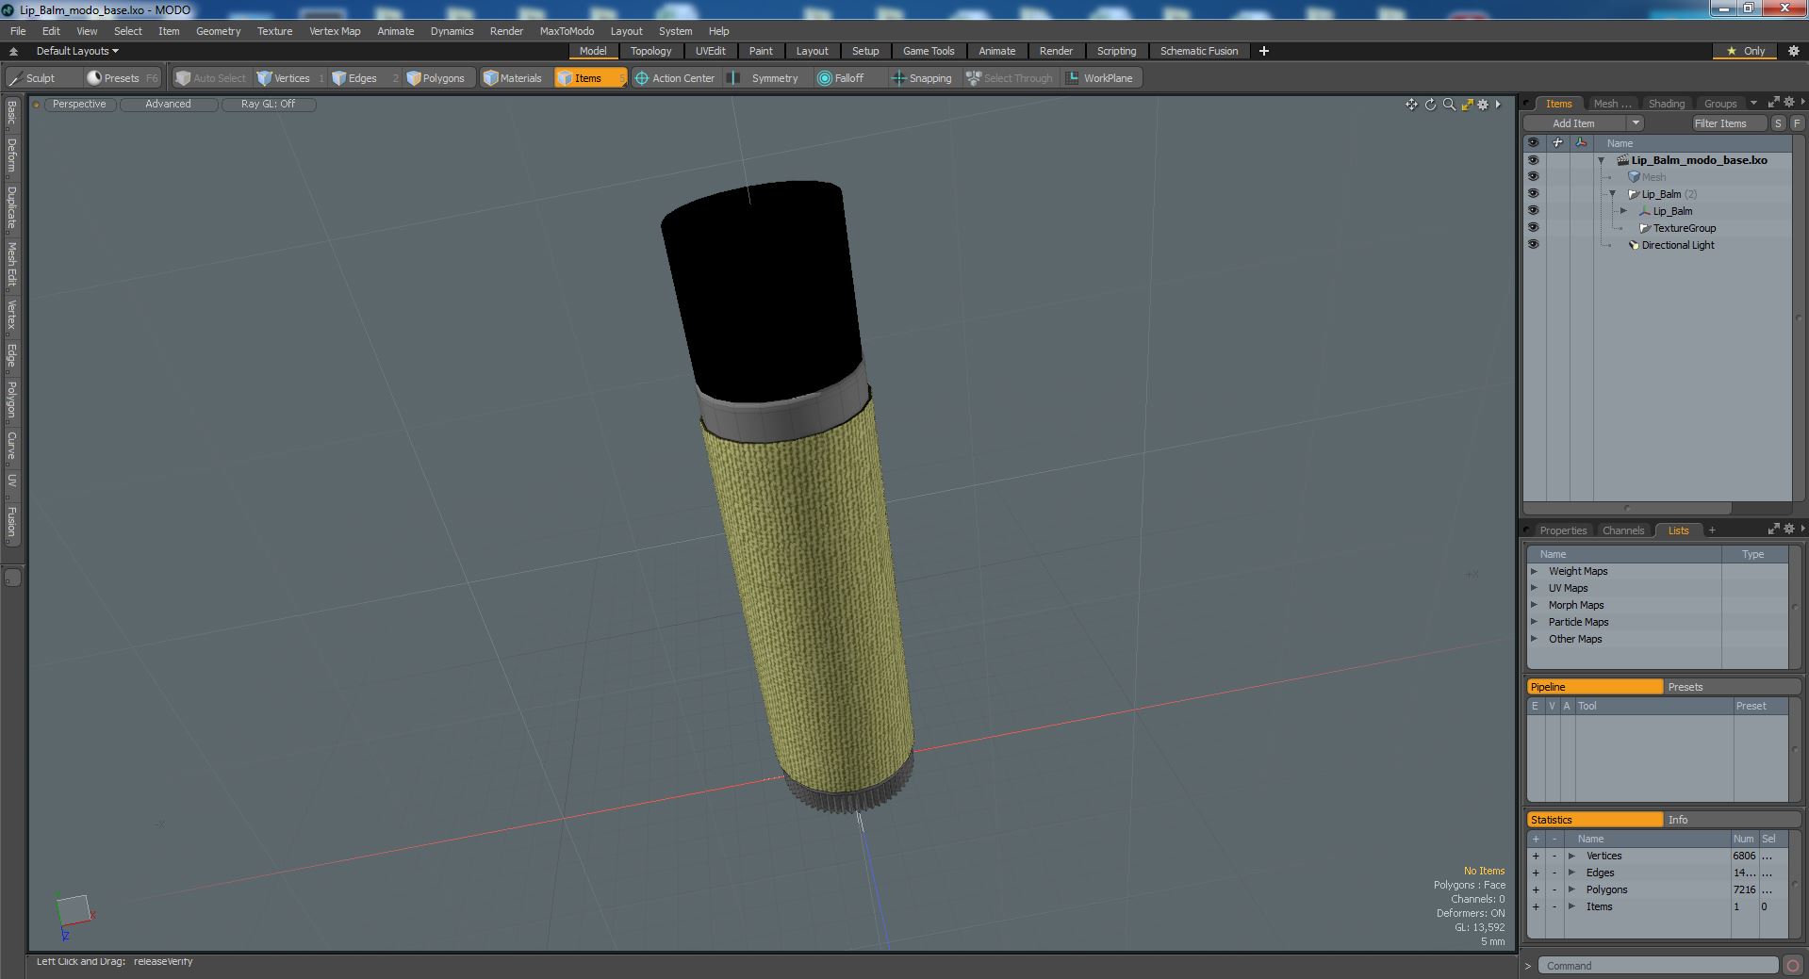Activate Items selection mode
This screenshot has height=979, width=1809.
pyautogui.click(x=589, y=78)
